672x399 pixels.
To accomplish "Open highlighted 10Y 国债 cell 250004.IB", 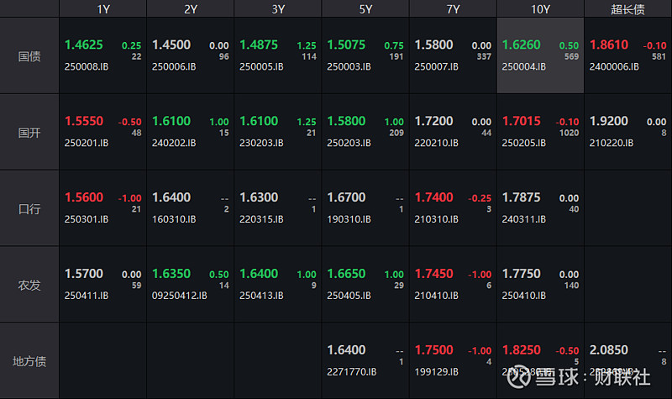I will pos(540,55).
